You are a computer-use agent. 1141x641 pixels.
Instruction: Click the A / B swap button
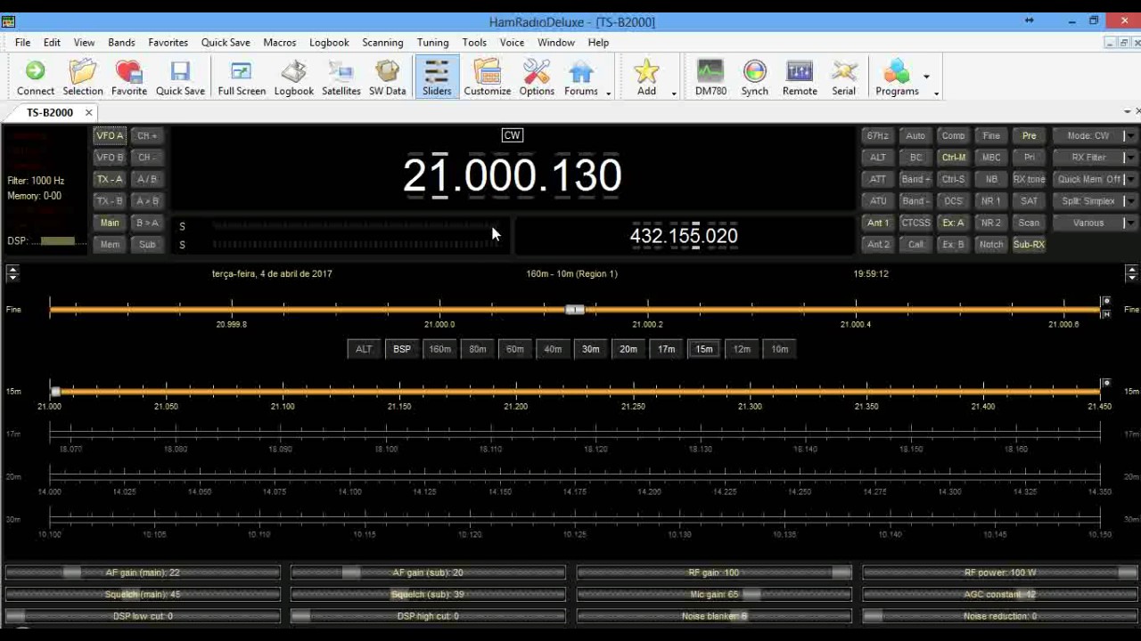point(147,179)
